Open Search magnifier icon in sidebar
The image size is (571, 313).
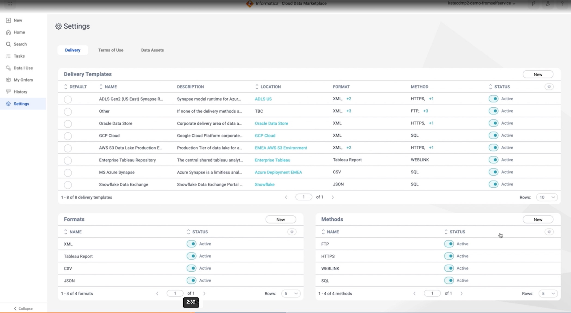8,44
